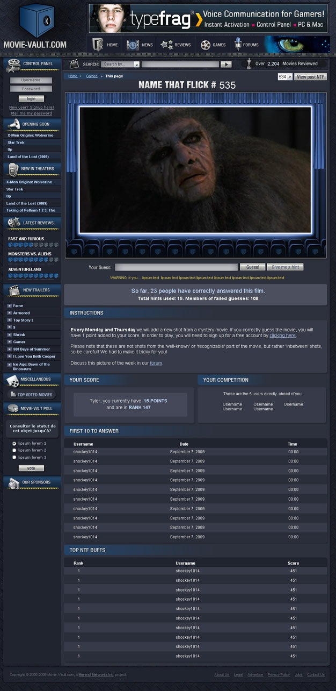Open the Privacy Policy footer link

279,674
